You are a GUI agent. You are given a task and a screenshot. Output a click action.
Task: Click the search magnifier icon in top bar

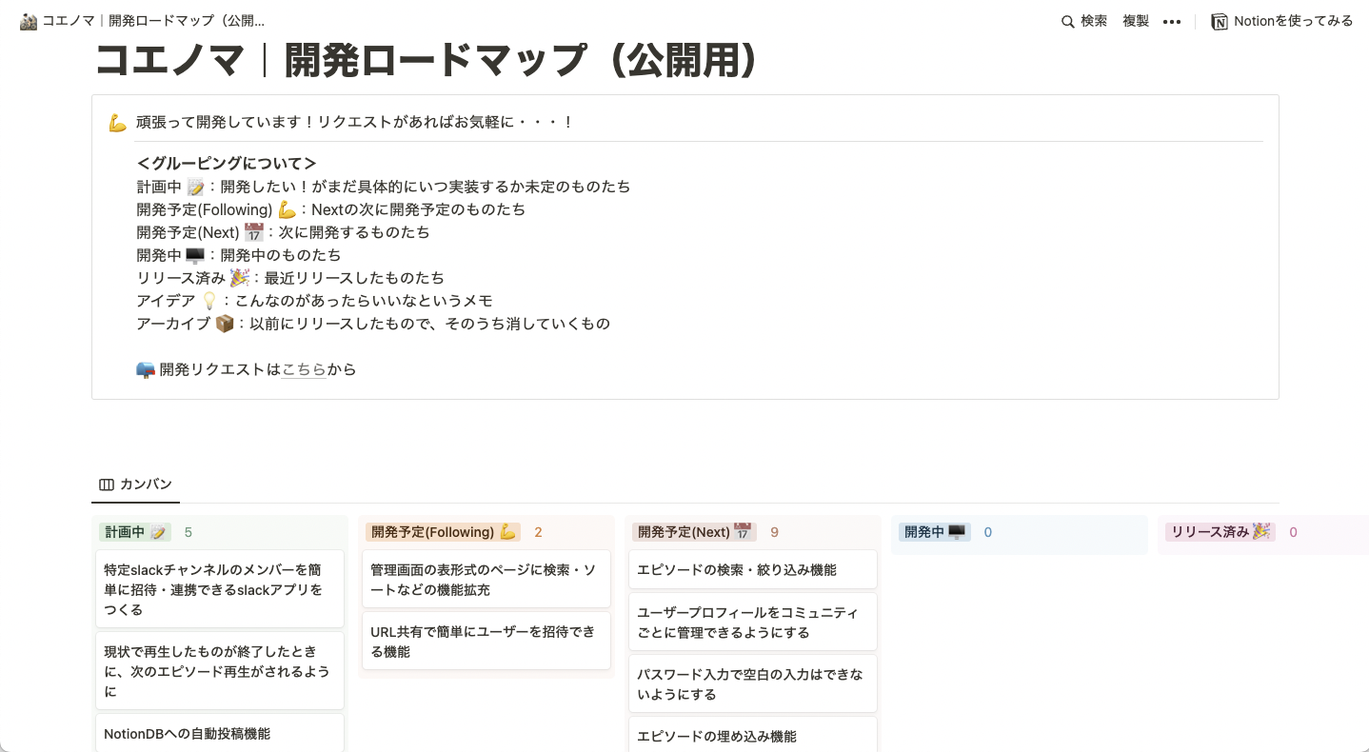pos(1068,22)
